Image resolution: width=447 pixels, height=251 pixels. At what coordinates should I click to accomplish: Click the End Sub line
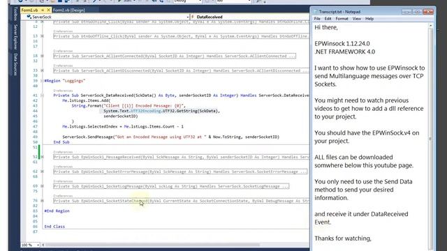pos(61,142)
